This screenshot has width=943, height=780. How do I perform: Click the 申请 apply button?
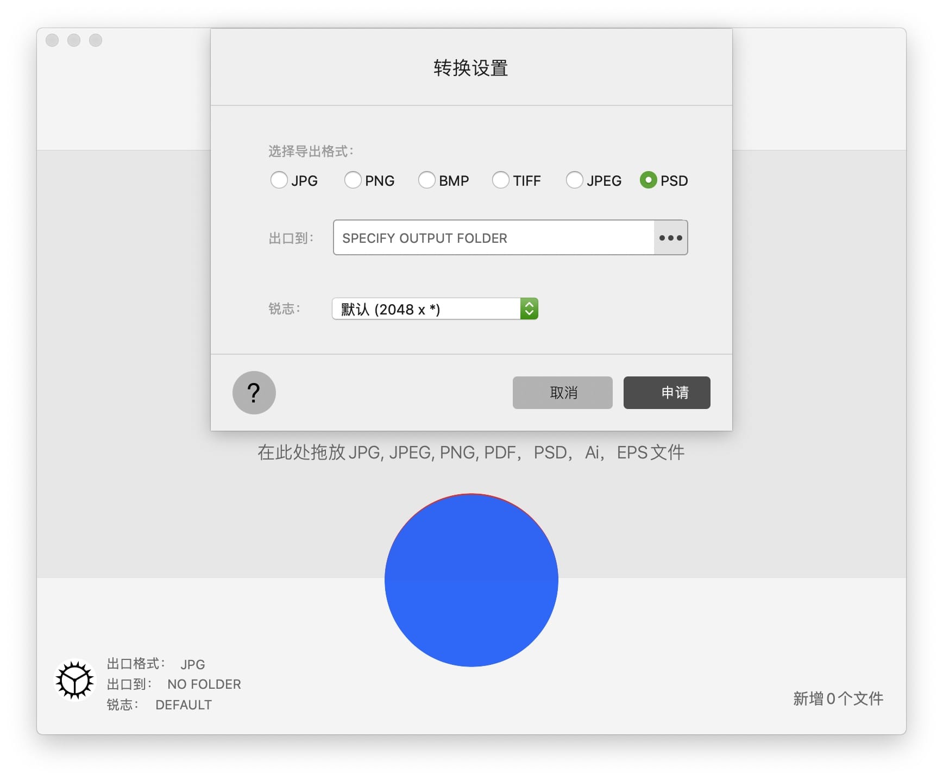point(667,393)
